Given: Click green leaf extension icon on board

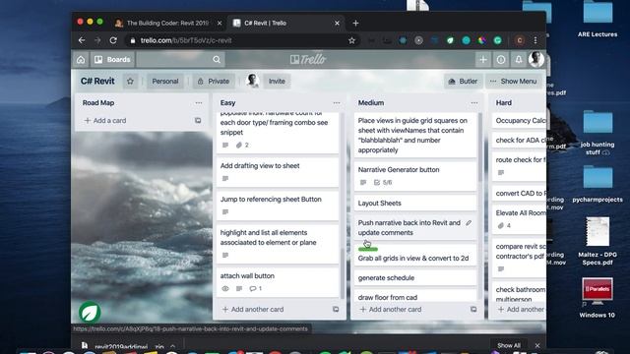Looking at the screenshot, I should [x=90, y=312].
